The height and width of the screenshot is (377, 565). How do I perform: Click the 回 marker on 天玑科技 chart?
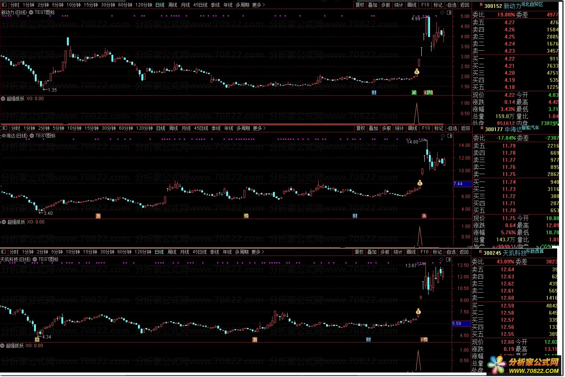[x=37, y=340]
